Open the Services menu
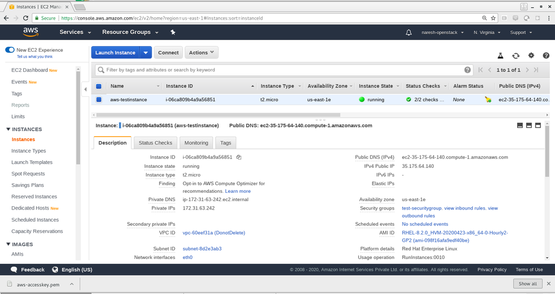Image resolution: width=555 pixels, height=294 pixels. coord(75,32)
